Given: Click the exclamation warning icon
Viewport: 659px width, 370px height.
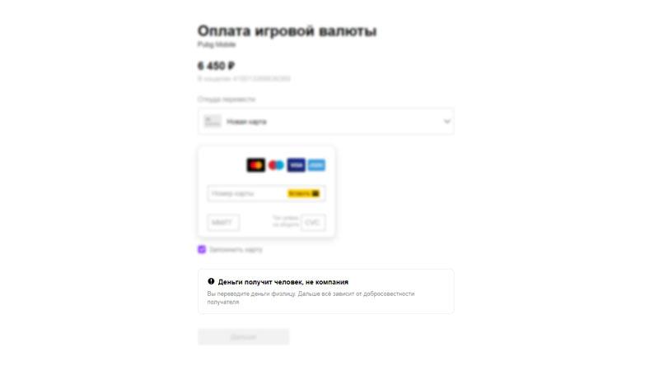Looking at the screenshot, I should coord(211,281).
